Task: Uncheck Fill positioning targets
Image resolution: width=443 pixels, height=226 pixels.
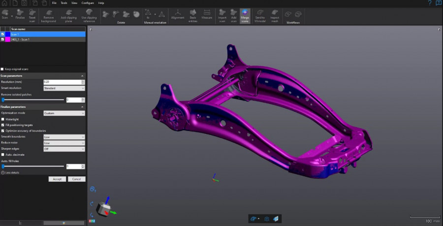Action: click(x=3, y=125)
